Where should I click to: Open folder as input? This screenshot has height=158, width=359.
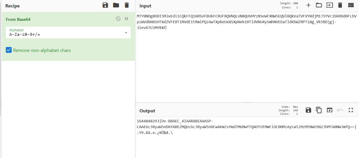319,5
